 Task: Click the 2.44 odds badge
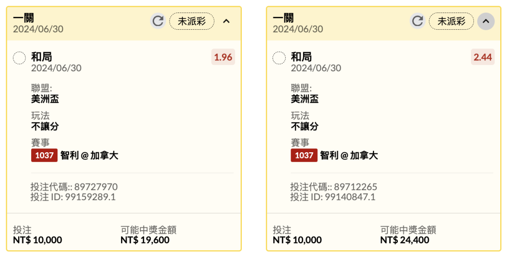point(483,57)
